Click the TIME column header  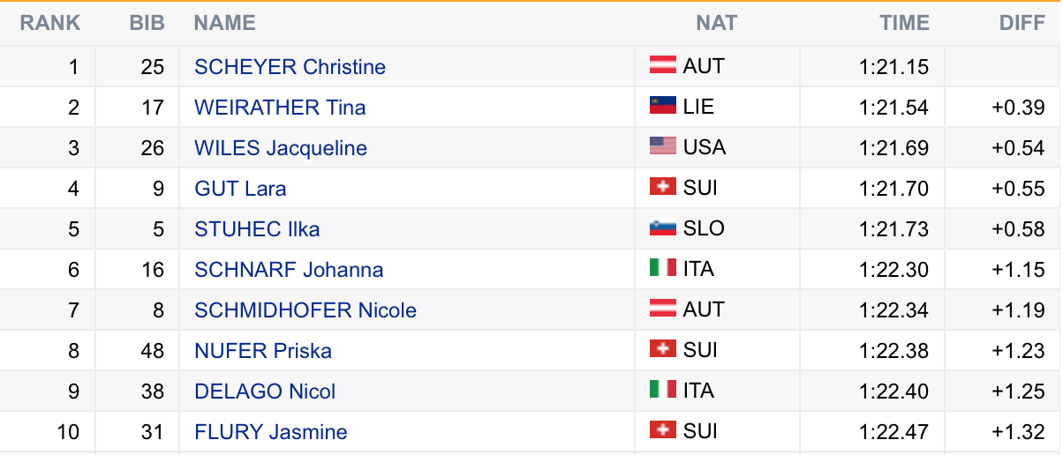click(x=905, y=24)
